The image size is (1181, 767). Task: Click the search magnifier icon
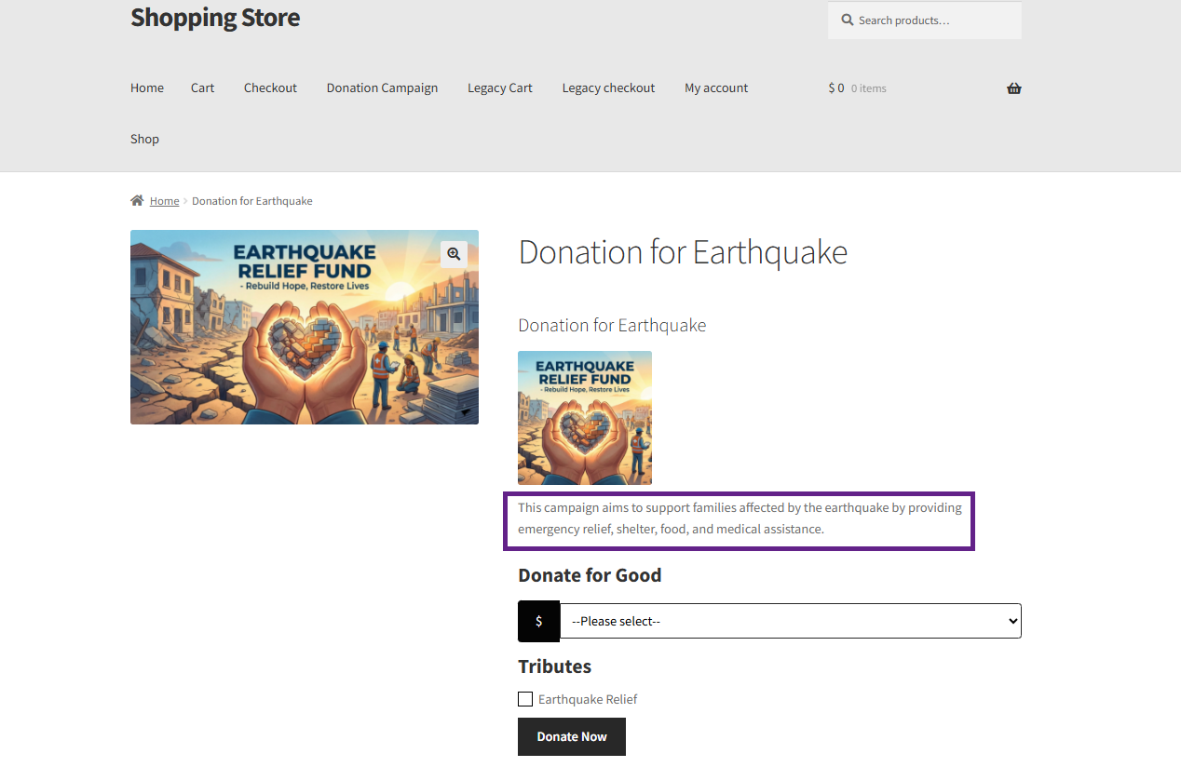pyautogui.click(x=848, y=20)
